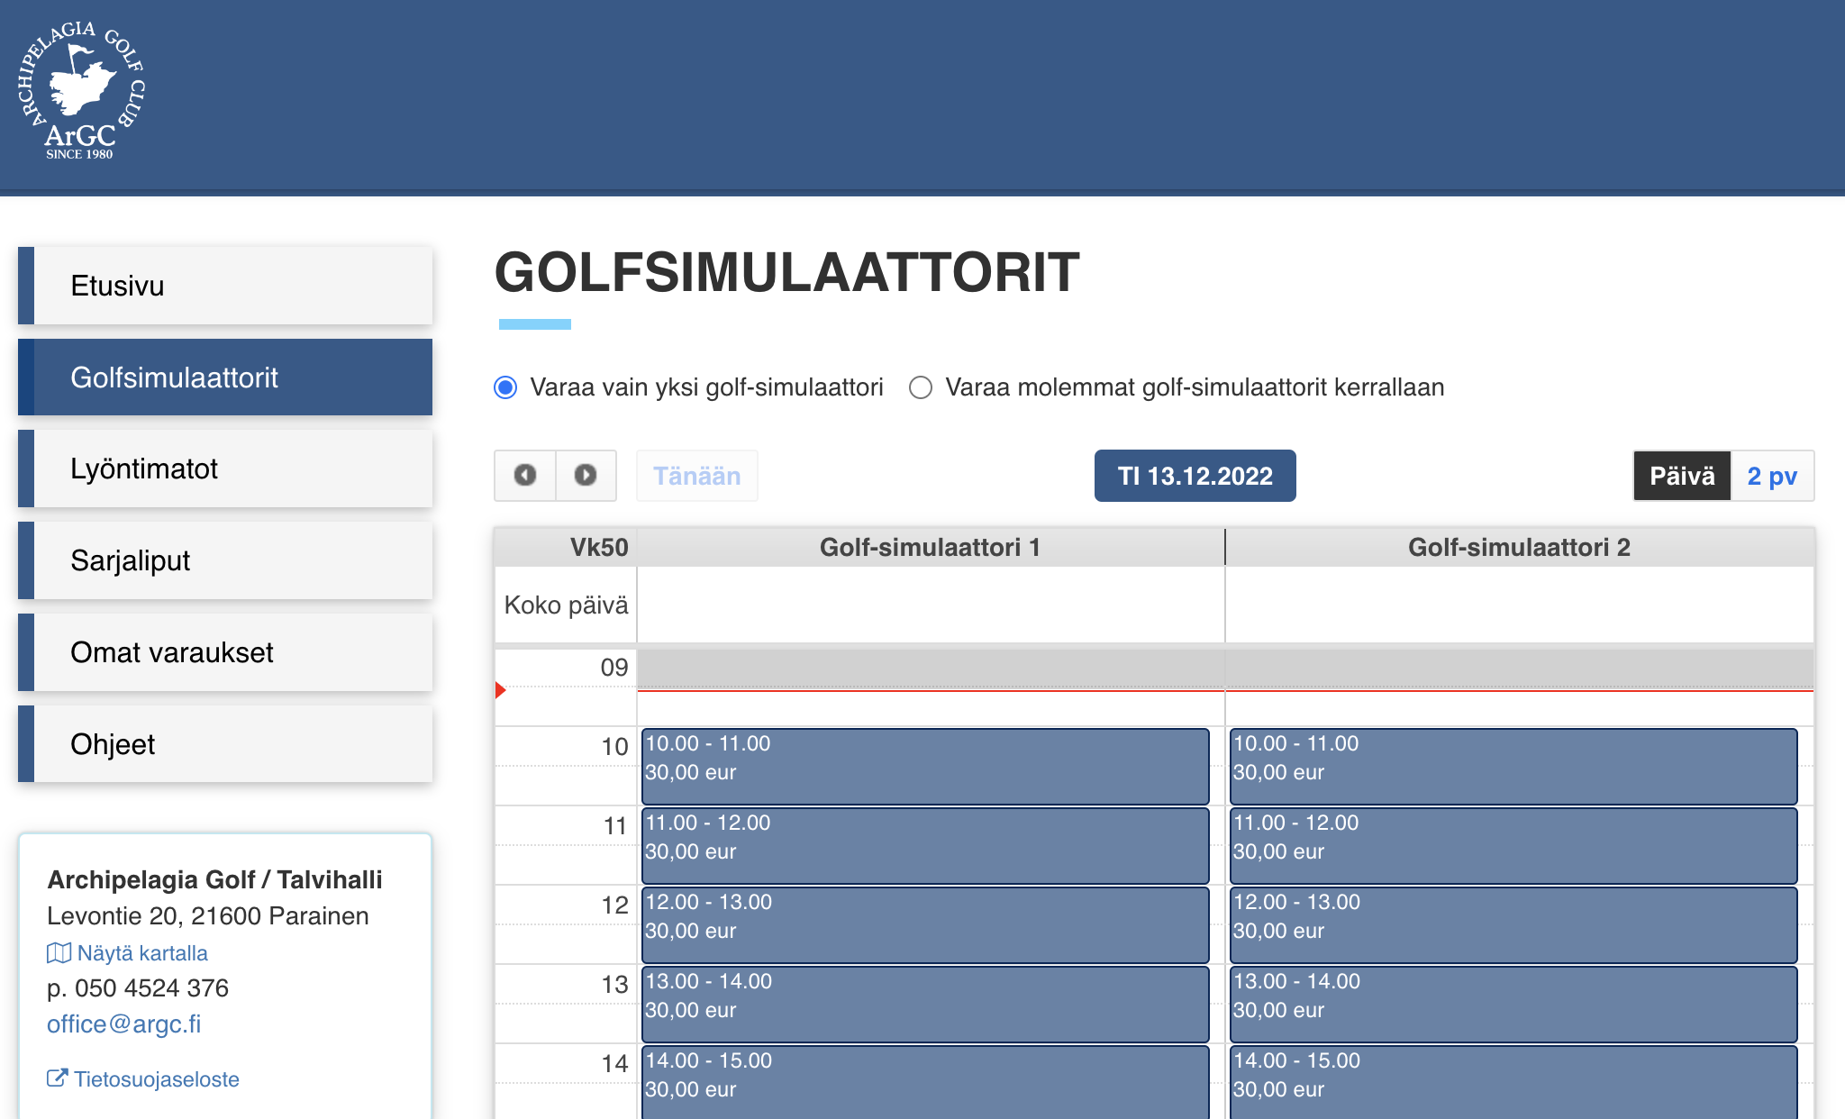Open Lyöntimatot menu item

point(225,469)
